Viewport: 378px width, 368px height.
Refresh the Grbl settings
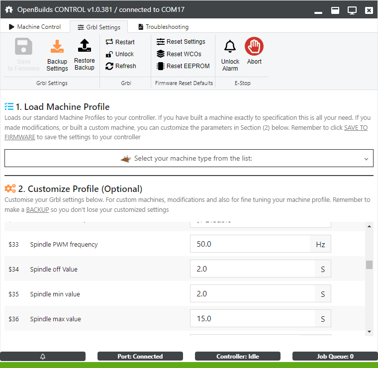pyautogui.click(x=121, y=66)
